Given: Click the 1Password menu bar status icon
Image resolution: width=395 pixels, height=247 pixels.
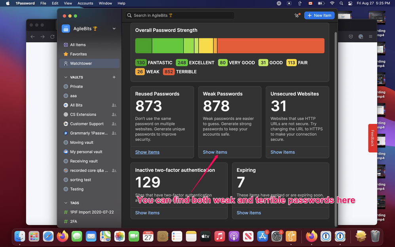Looking at the screenshot, I should click(x=279, y=3).
